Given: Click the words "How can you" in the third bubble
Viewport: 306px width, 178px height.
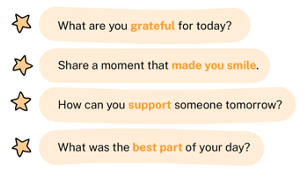Looking at the screenshot, I should point(92,105).
